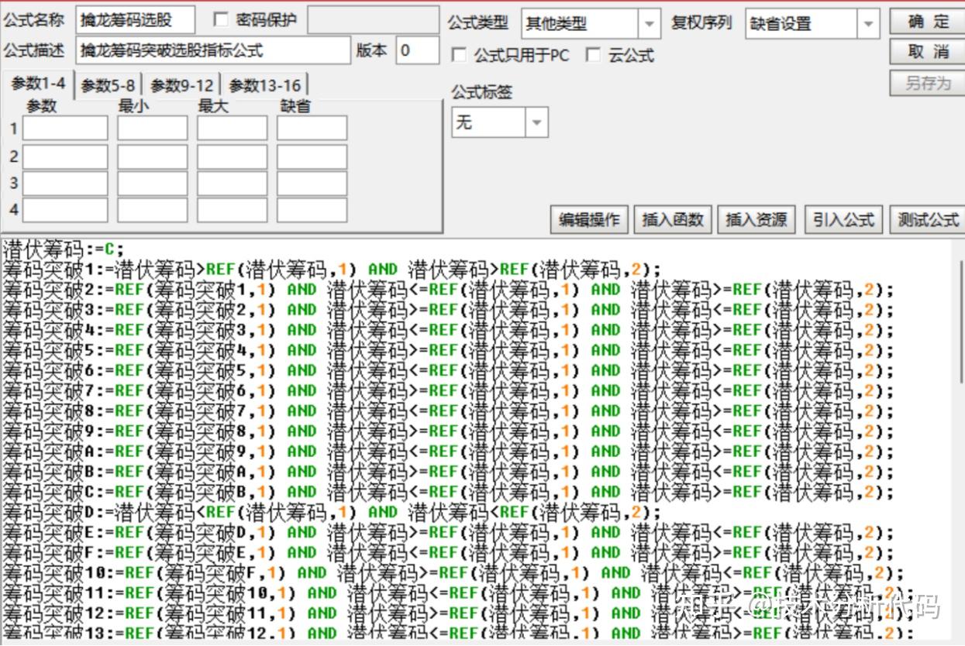965x646 pixels.
Task: Enable the 密码保护 checkbox
Action: (x=221, y=20)
